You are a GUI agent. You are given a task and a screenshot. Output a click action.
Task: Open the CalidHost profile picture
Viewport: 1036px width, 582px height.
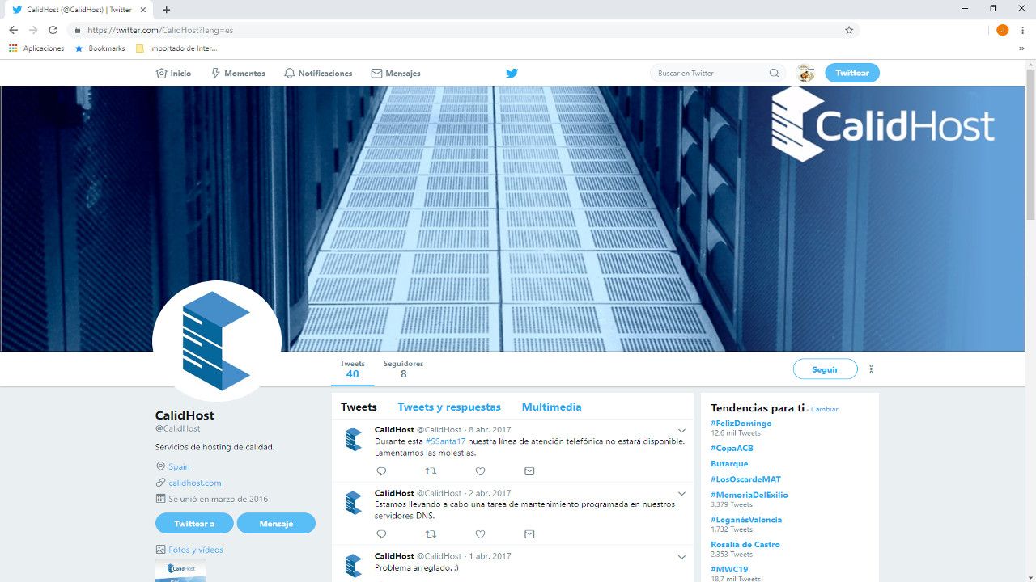coord(217,341)
